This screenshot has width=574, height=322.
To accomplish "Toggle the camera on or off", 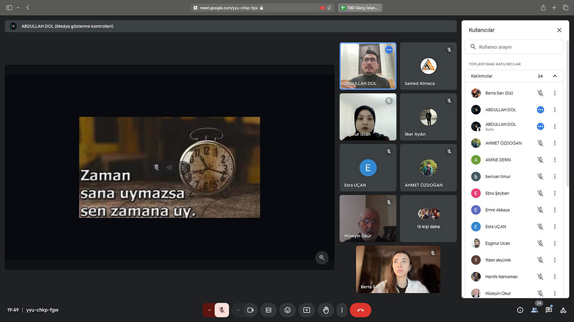I will coord(250,310).
